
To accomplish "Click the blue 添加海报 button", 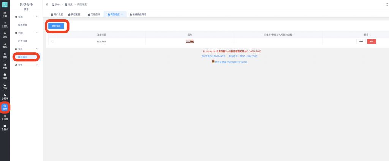I will tap(56, 26).
